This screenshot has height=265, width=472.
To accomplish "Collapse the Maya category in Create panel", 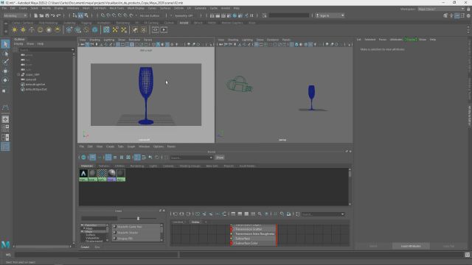I will (82, 232).
